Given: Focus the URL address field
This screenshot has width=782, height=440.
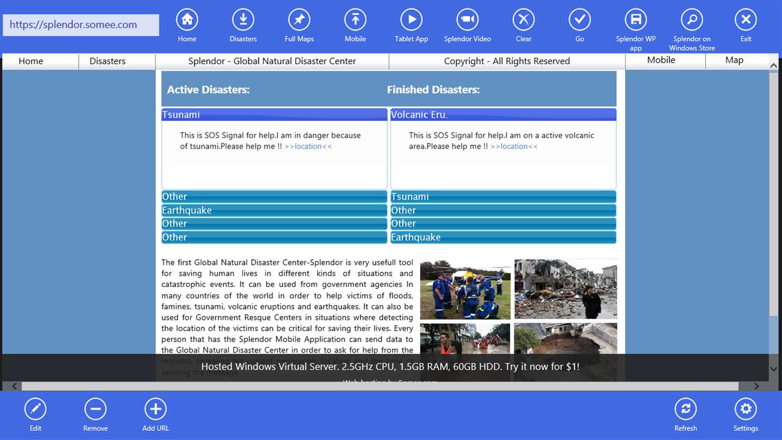Looking at the screenshot, I should tap(81, 25).
